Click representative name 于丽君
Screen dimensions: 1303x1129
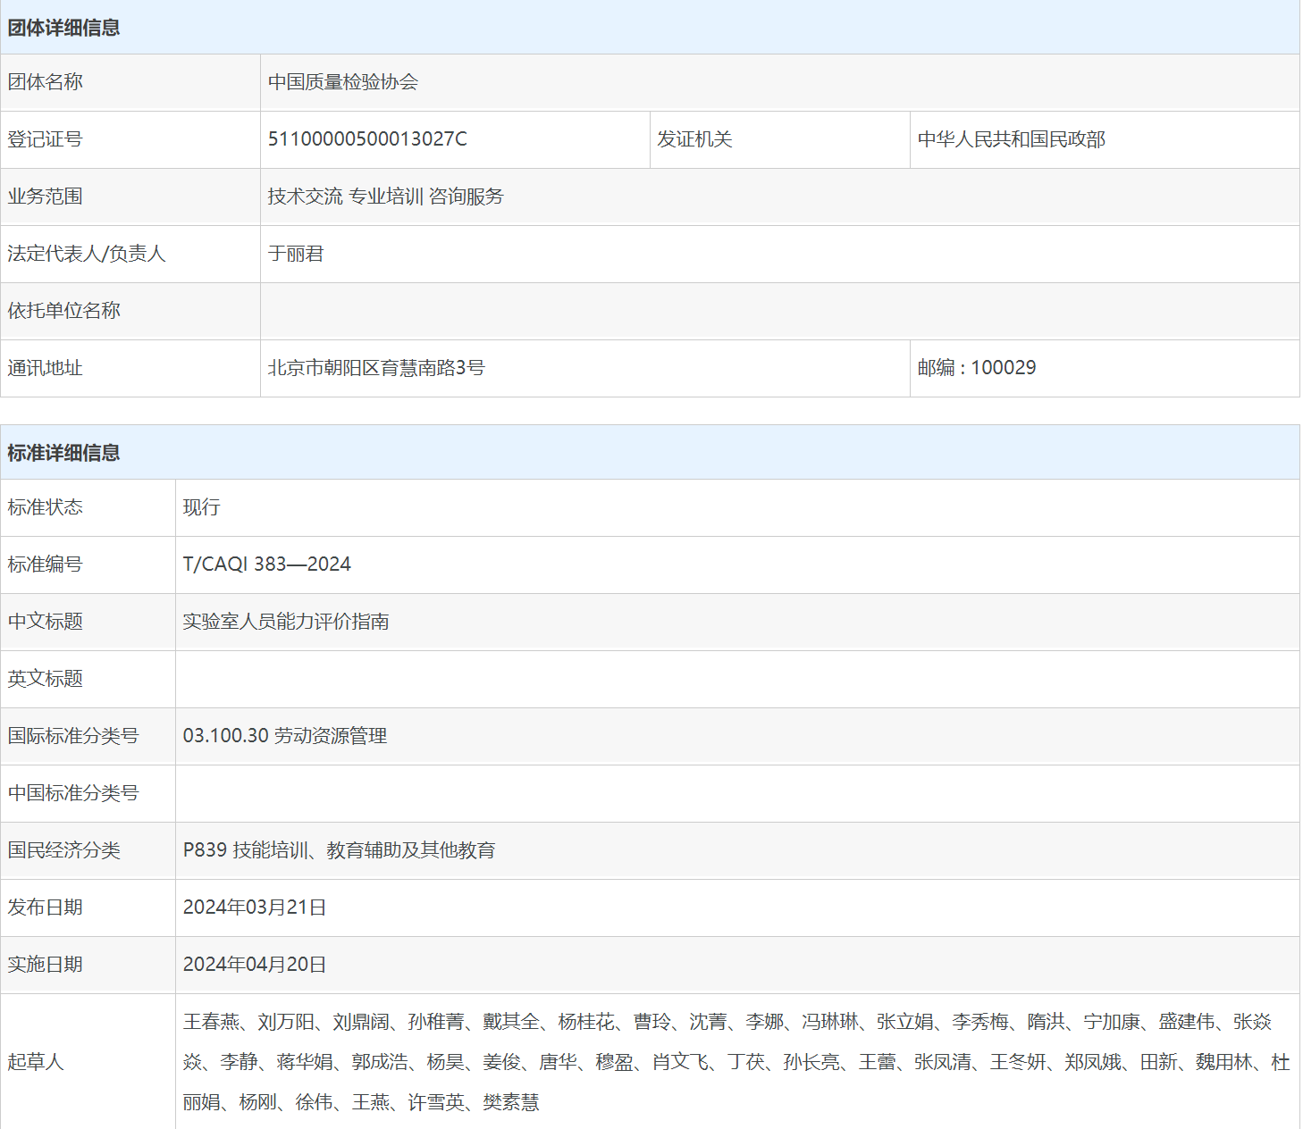tap(296, 254)
